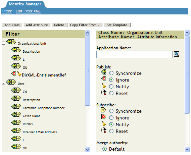This screenshot has height=155, width=191.
Task: Click the sync arrows icon beside Organizational Unit
Action: click(11, 42)
